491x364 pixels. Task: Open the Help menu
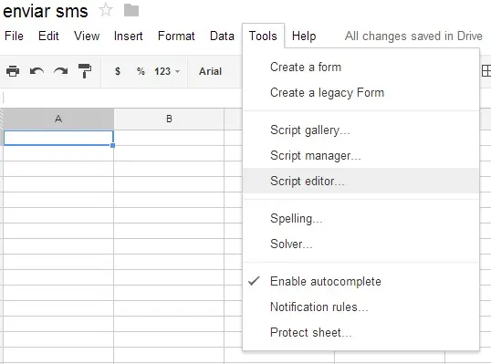tap(304, 36)
